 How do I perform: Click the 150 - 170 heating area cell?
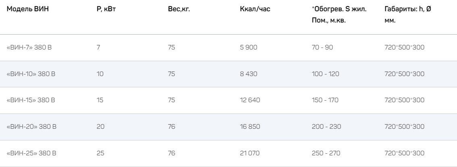tap(323, 101)
